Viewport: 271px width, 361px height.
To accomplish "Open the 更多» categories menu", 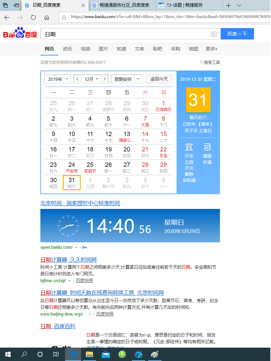I will point(212,49).
